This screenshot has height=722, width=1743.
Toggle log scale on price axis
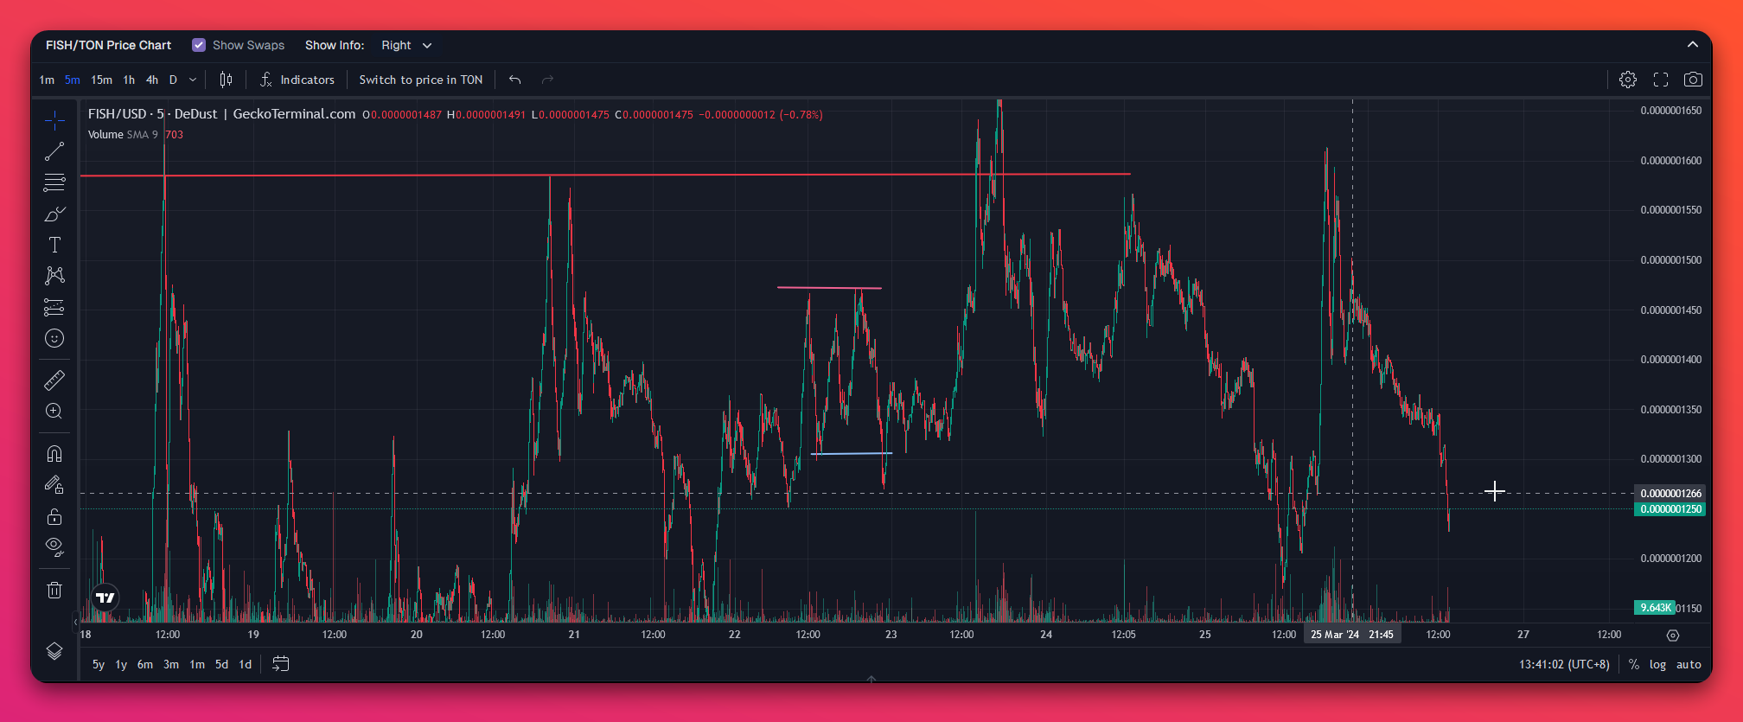tap(1657, 665)
